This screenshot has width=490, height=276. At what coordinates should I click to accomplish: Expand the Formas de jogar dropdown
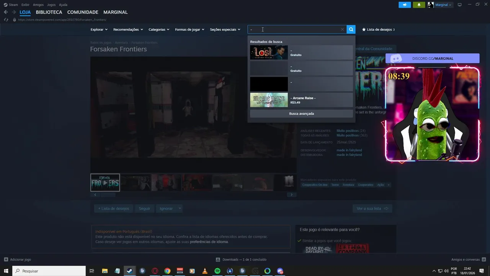pos(189,30)
